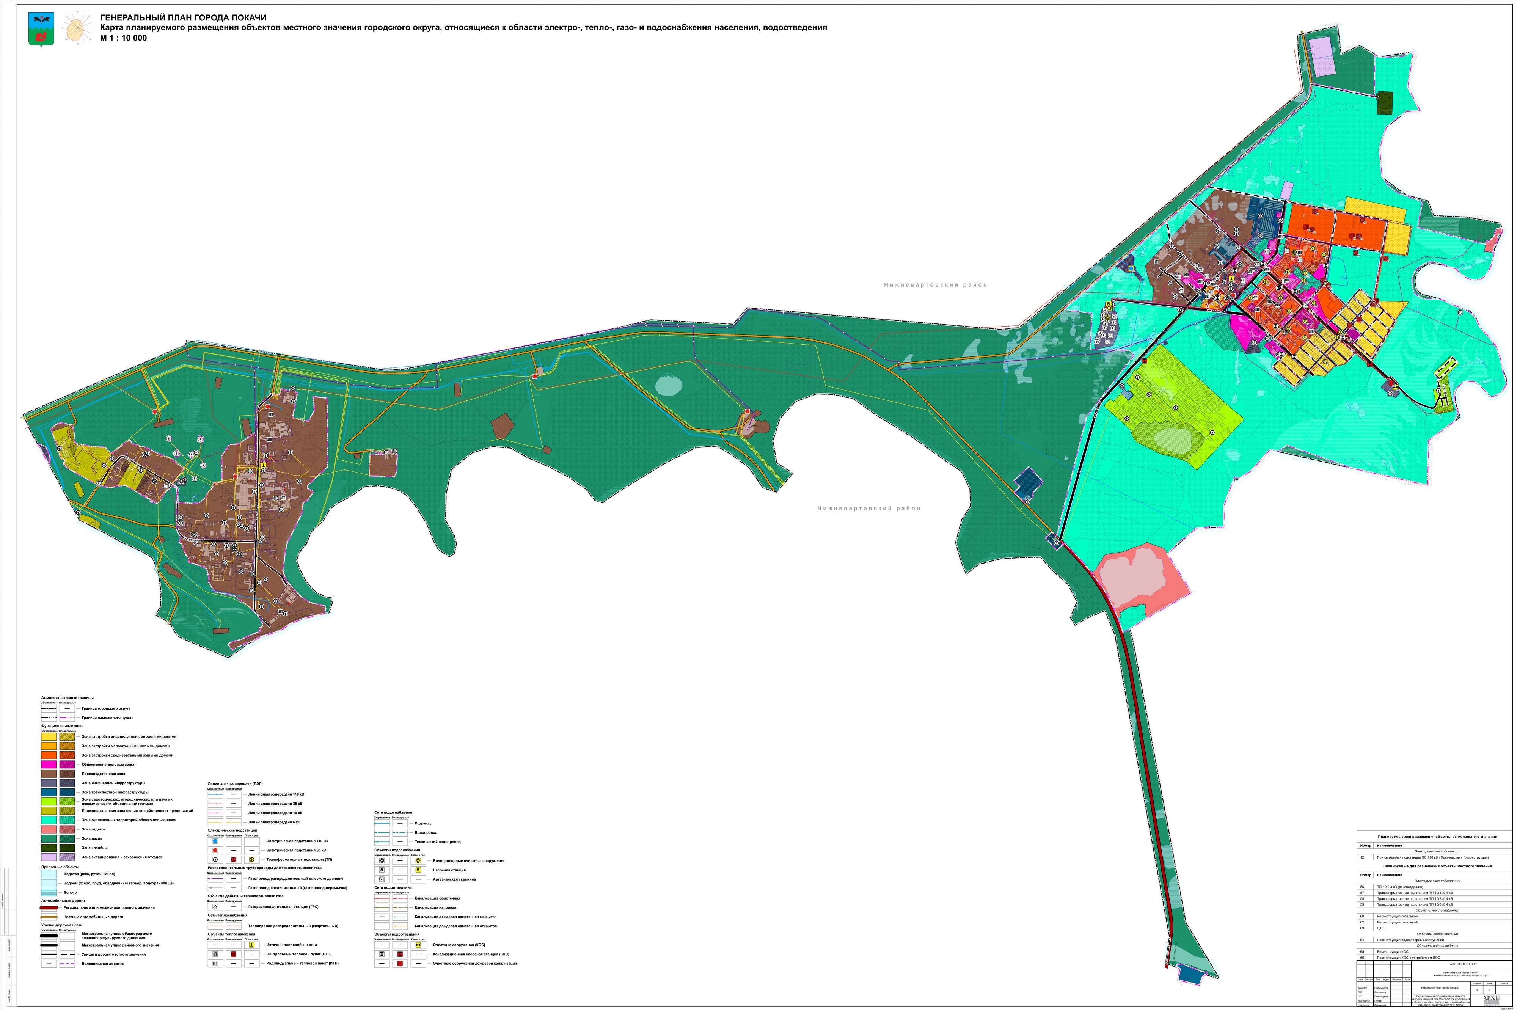
Task: Click the planned bicycle path purple dashed symbol
Action: [67, 964]
